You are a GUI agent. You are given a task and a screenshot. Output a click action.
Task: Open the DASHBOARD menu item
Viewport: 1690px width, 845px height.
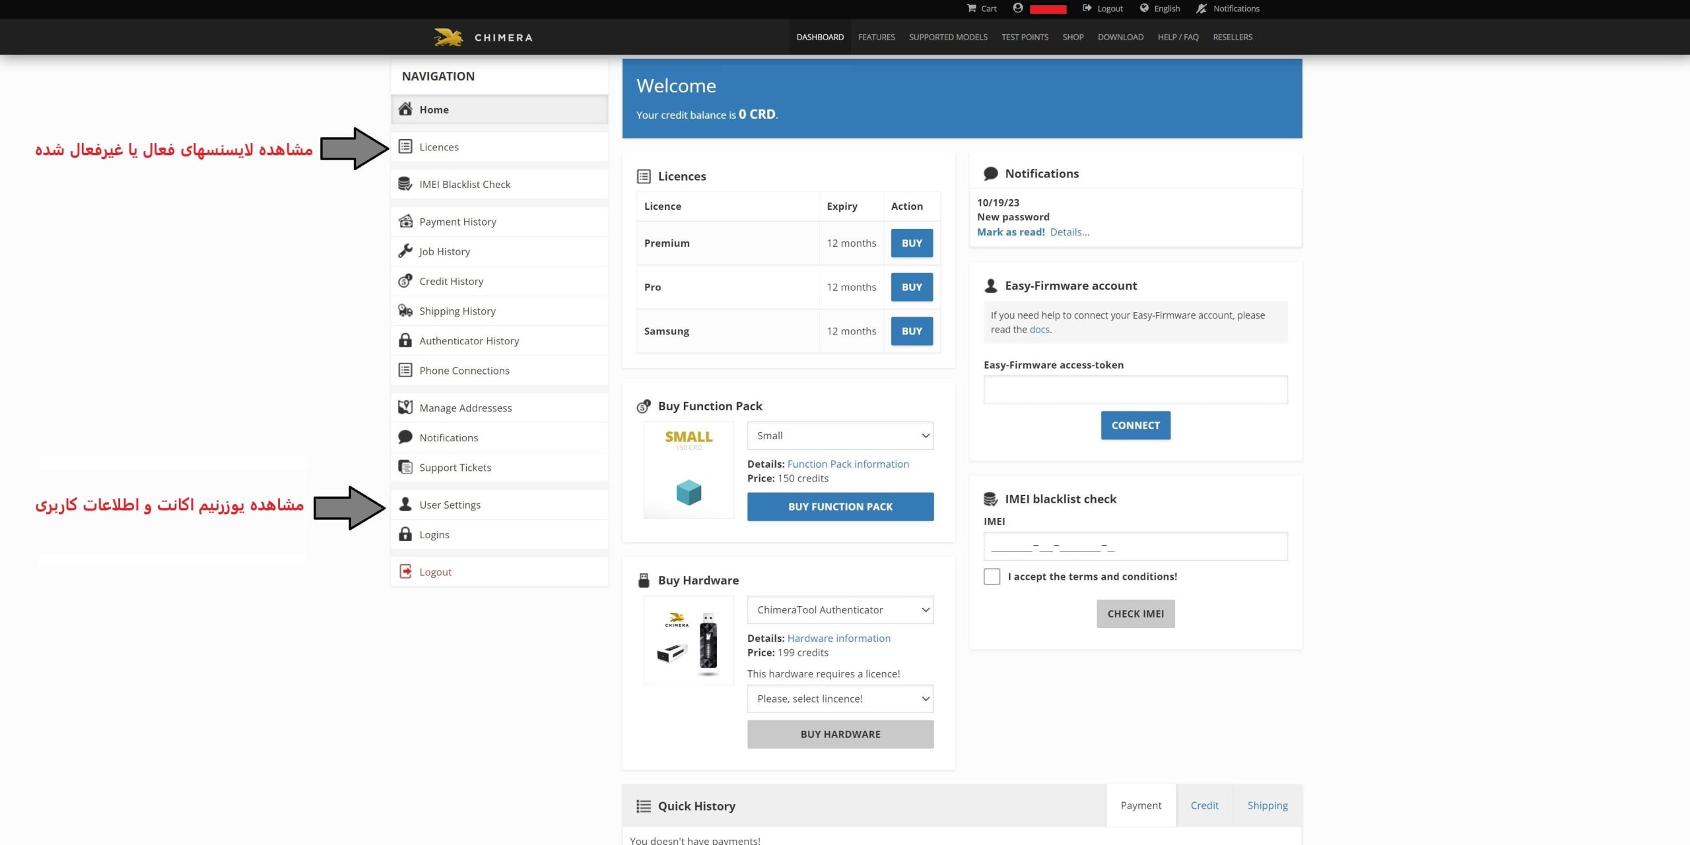[x=820, y=37]
